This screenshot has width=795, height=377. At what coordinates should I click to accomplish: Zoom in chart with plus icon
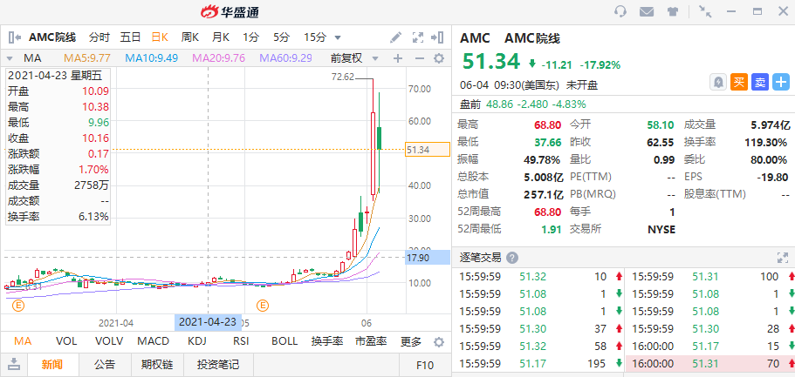[398, 58]
